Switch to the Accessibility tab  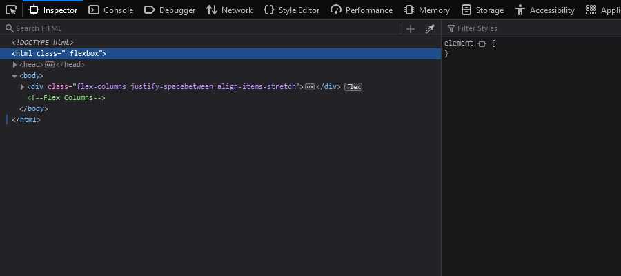544,10
